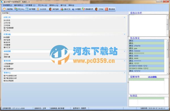Click 办公日志 in navigation list
170x111 pixels.
(x=7, y=20)
